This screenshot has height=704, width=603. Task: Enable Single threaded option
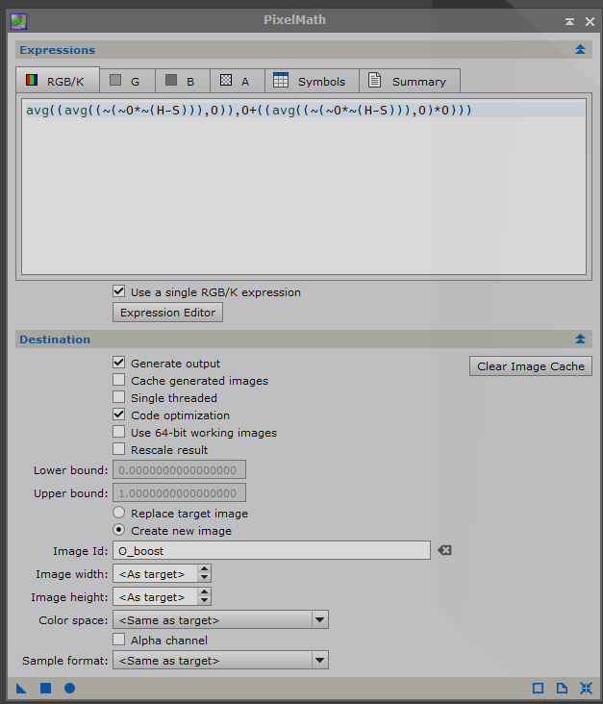(118, 397)
